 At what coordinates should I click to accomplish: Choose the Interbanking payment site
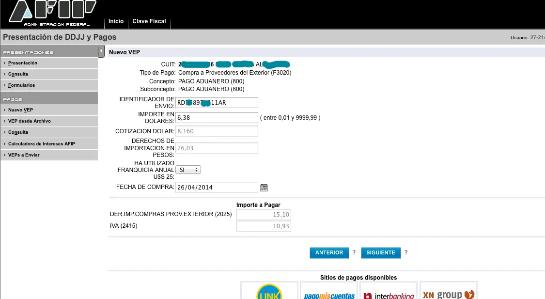389,291
